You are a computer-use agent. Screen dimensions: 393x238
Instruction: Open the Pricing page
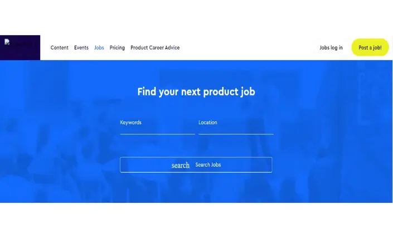[x=117, y=47]
